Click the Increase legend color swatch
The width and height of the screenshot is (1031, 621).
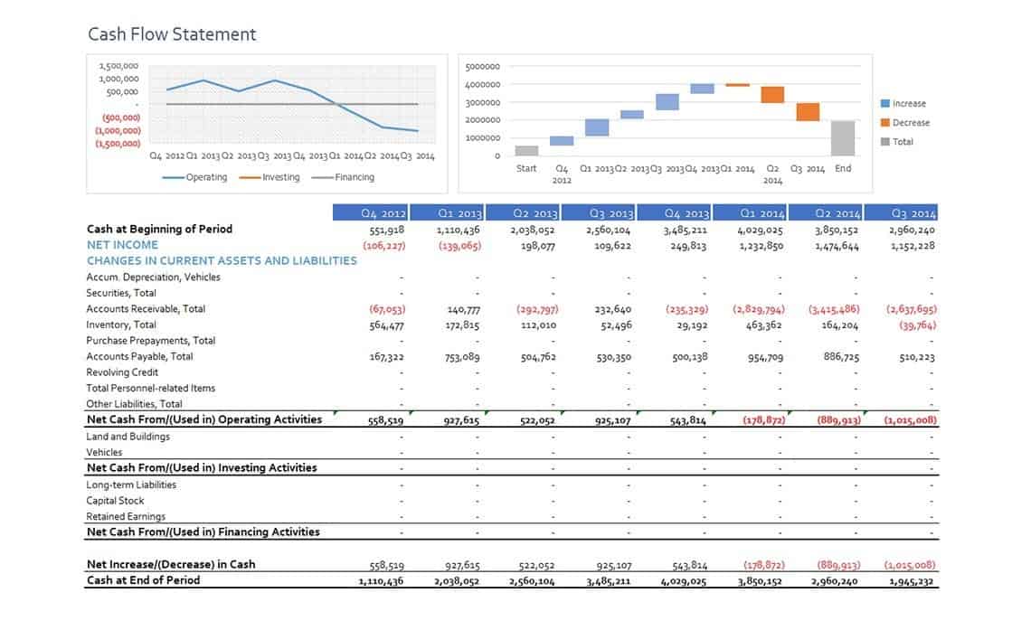point(884,103)
